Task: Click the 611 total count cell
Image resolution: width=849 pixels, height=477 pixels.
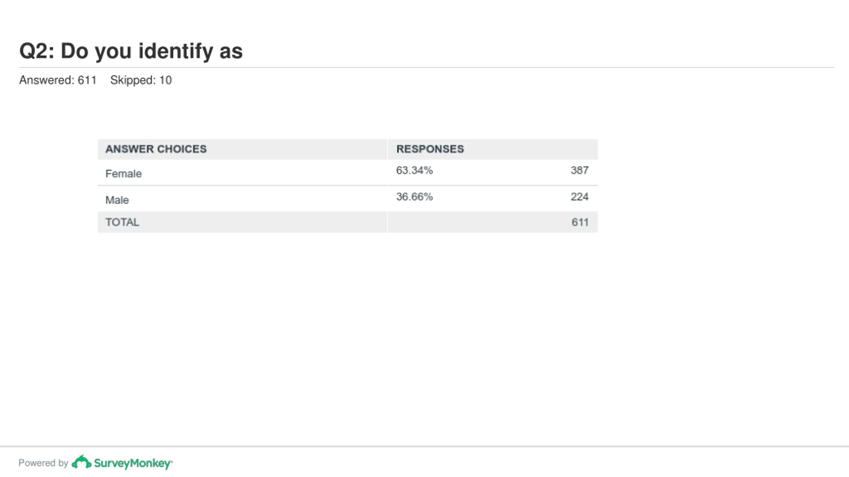Action: (580, 222)
